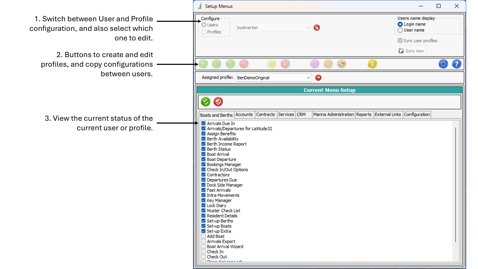Switch to the Marina Administration tab
Screen dimensions: 478x269
pos(333,114)
